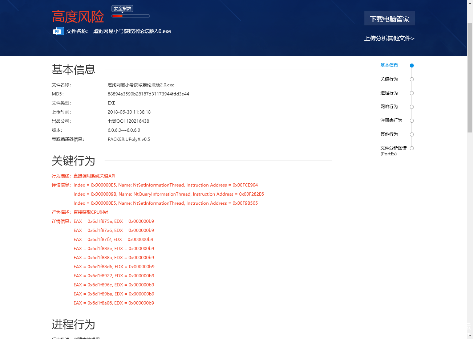This screenshot has width=473, height=339.
Task: Open the 上传分析其他文件 link
Action: (389, 38)
